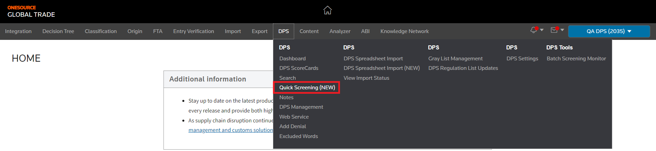
Task: Select Quick Screening (NEW)
Action: [307, 88]
